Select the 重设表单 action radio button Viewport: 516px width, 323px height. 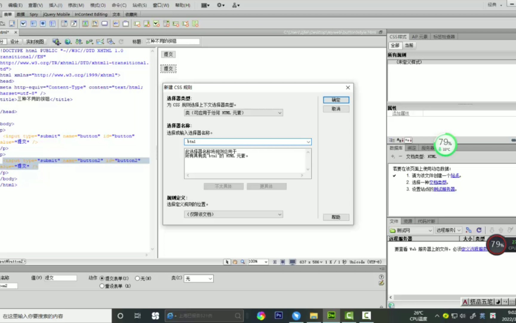click(x=102, y=286)
